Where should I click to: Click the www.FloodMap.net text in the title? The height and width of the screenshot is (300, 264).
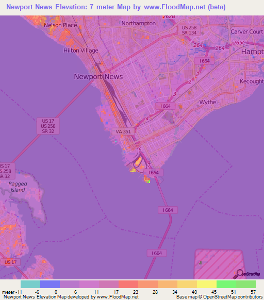(175, 7)
